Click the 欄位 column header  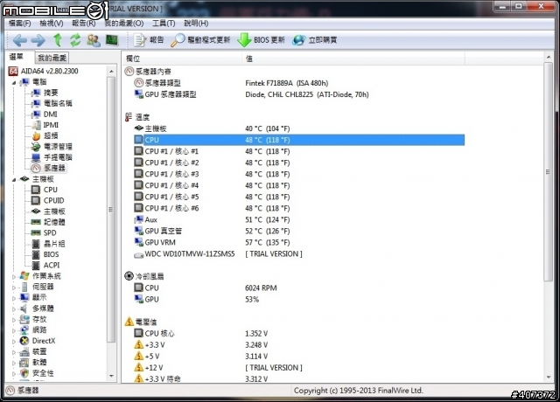click(183, 59)
